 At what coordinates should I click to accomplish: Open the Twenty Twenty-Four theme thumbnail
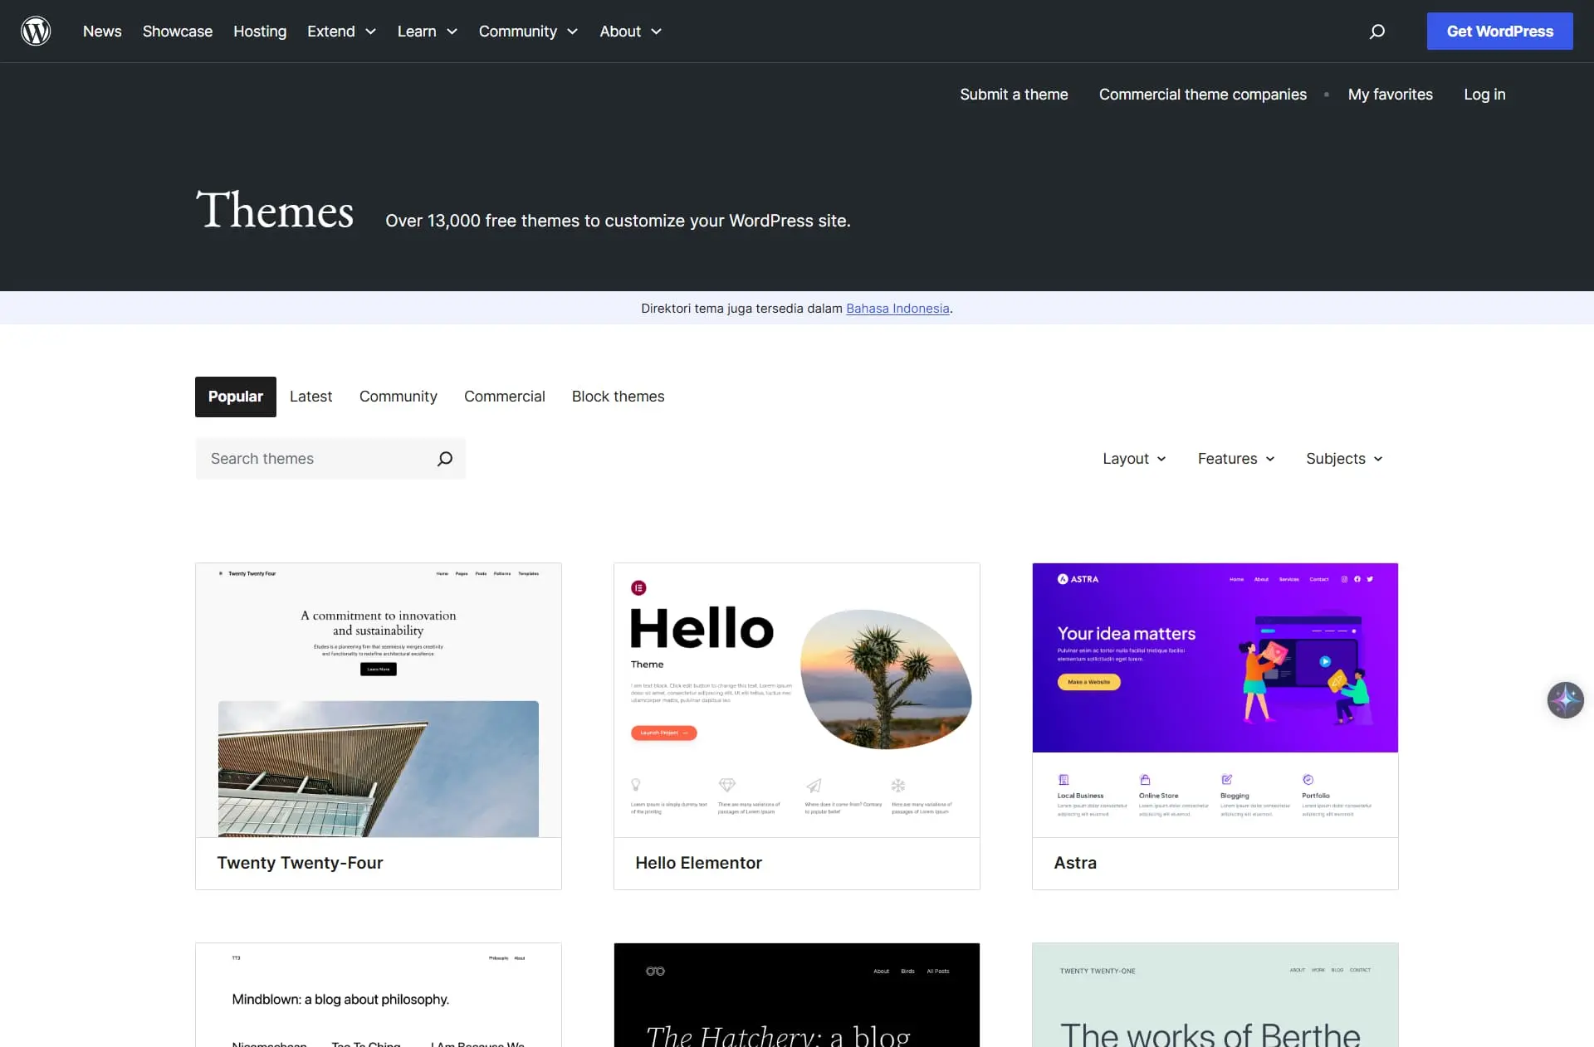click(378, 700)
